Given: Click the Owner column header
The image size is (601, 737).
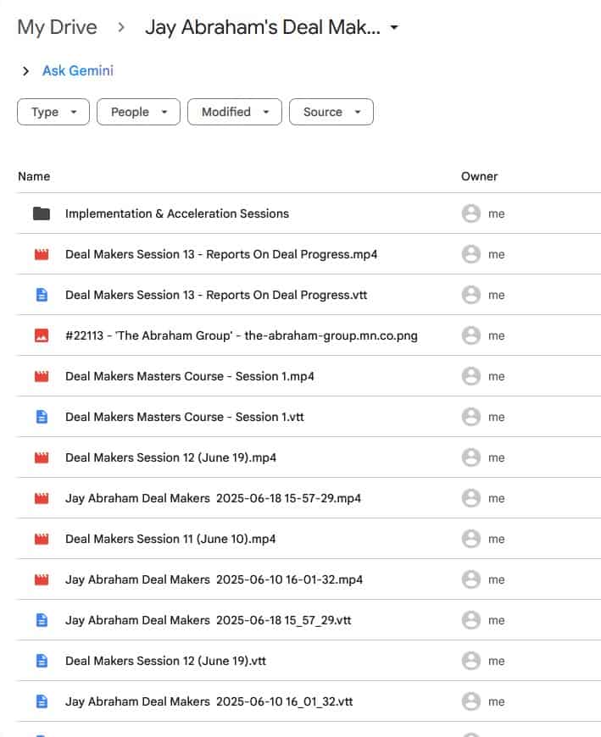Looking at the screenshot, I should pyautogui.click(x=479, y=176).
